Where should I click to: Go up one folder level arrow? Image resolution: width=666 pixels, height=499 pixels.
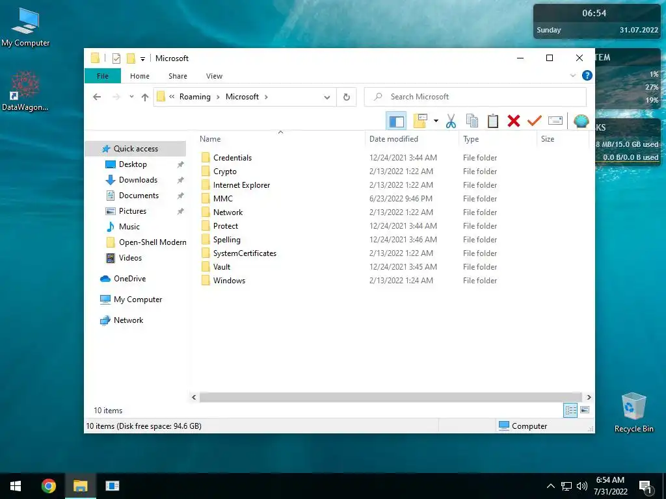145,97
